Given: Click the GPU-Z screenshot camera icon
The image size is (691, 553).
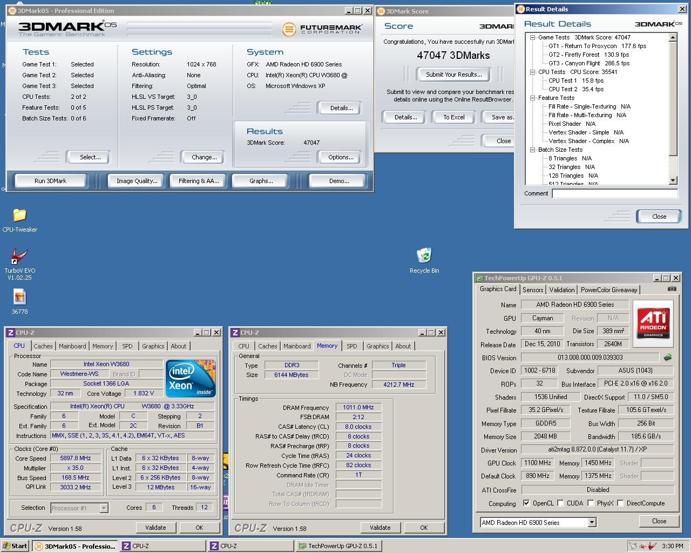Looking at the screenshot, I should click(672, 289).
